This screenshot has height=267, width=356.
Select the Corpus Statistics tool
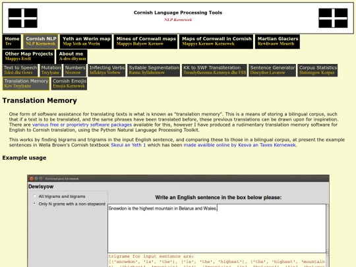317,70
